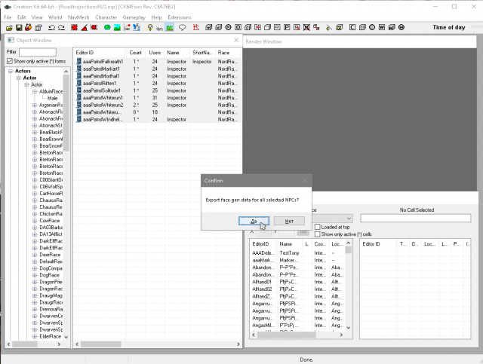Screen dimensions: 483x364
Task: Check Show only active cells option
Action: click(x=318, y=234)
